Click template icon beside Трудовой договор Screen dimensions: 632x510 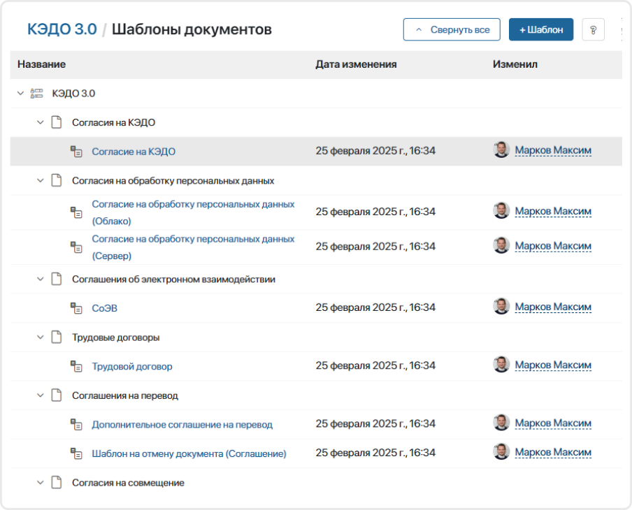pyautogui.click(x=76, y=366)
